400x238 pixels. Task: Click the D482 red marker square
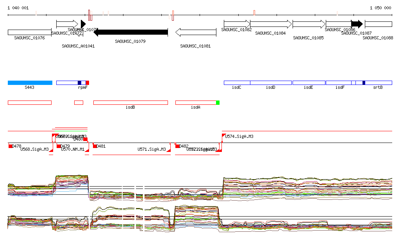(x=177, y=146)
